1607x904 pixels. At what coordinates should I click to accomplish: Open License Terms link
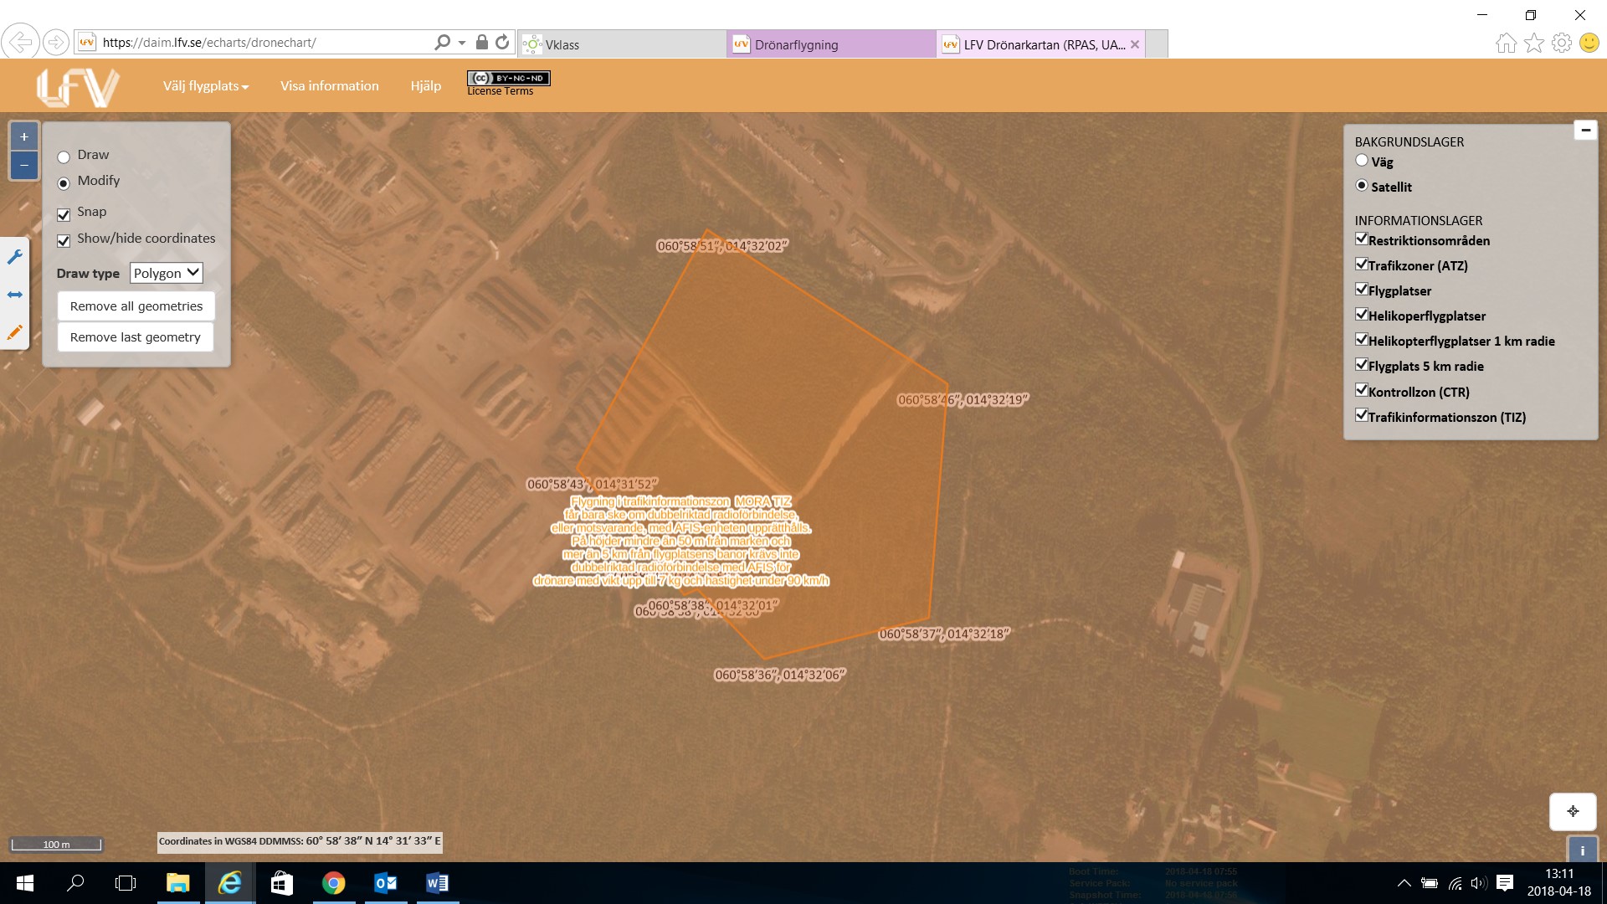[x=500, y=91]
